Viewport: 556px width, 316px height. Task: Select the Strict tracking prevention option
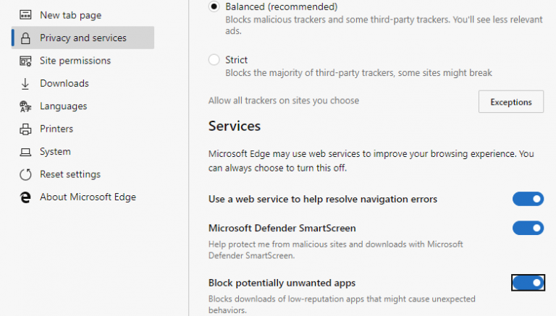[214, 60]
